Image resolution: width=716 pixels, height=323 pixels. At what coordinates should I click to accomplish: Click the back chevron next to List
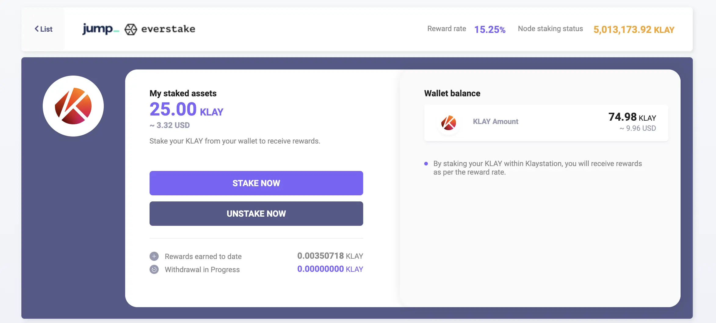tap(37, 29)
